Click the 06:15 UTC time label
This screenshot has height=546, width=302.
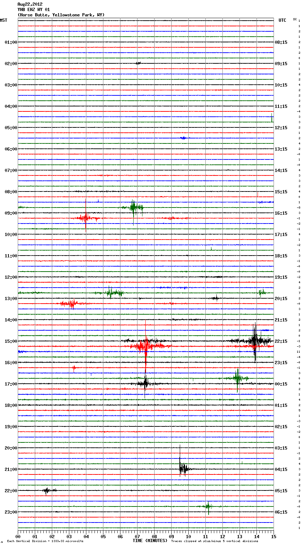tap(281, 512)
